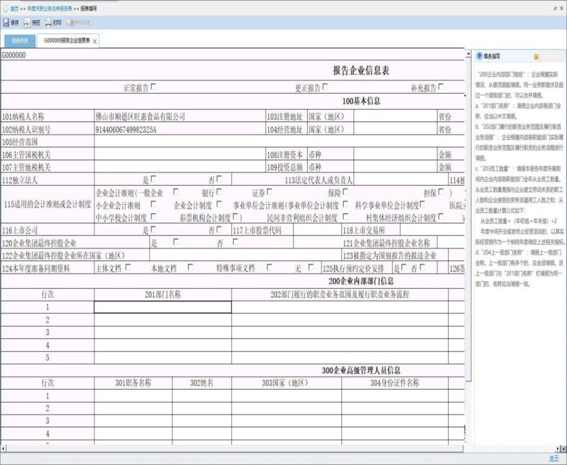Tick 是 for 125执行预约定价安排
567x465 pixels.
coord(404,267)
